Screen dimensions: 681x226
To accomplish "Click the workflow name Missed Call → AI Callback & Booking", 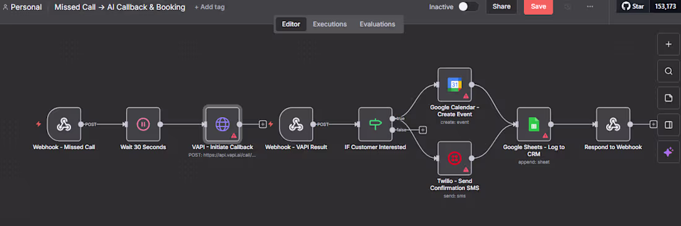I will (x=120, y=7).
